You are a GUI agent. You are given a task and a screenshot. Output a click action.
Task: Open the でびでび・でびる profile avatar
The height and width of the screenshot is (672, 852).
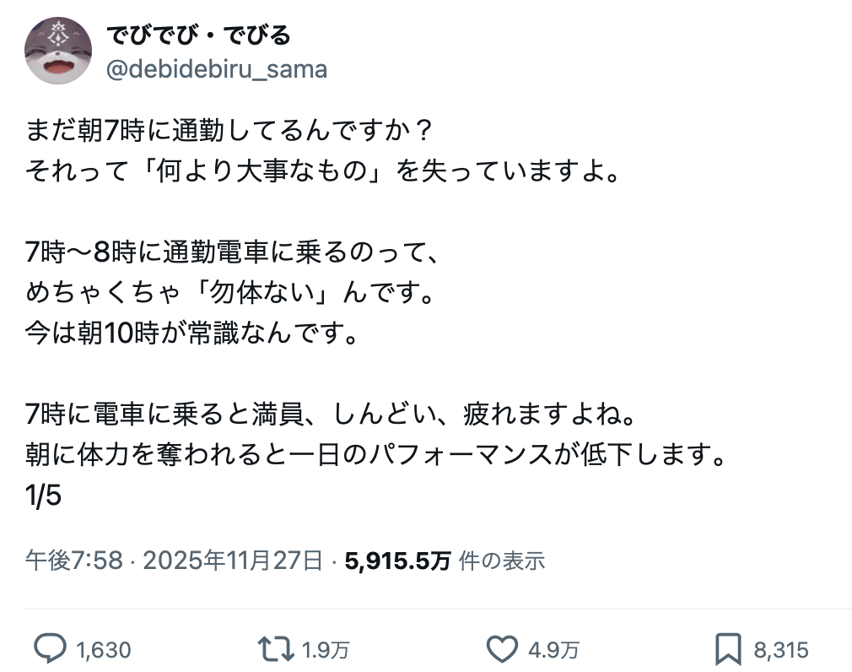[58, 51]
